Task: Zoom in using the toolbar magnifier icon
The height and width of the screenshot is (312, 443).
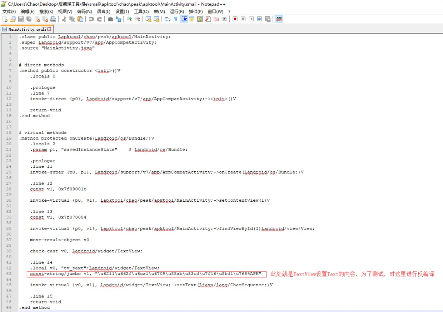Action: [129, 19]
